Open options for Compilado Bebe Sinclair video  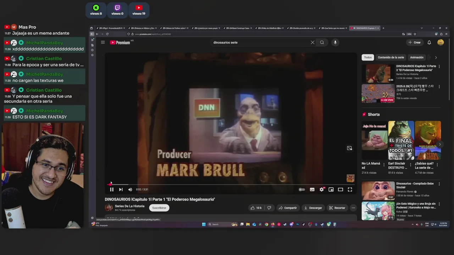439,184
